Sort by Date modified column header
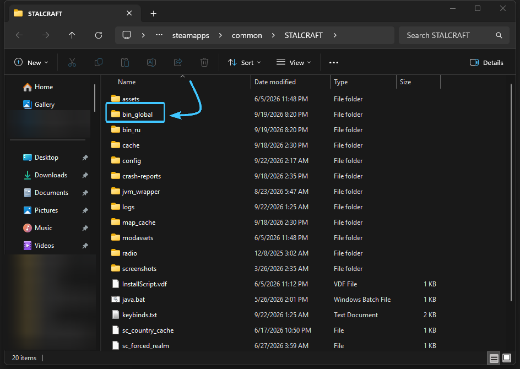 click(290, 82)
